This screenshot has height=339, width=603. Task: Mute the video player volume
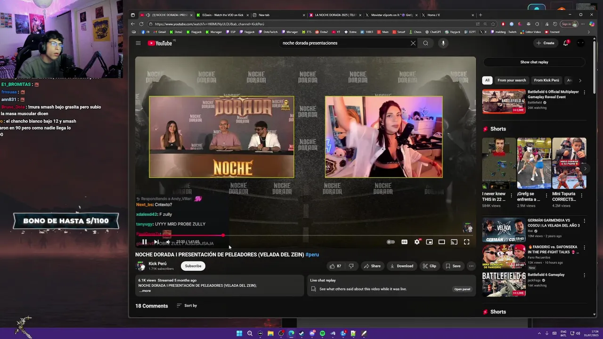[168, 242]
